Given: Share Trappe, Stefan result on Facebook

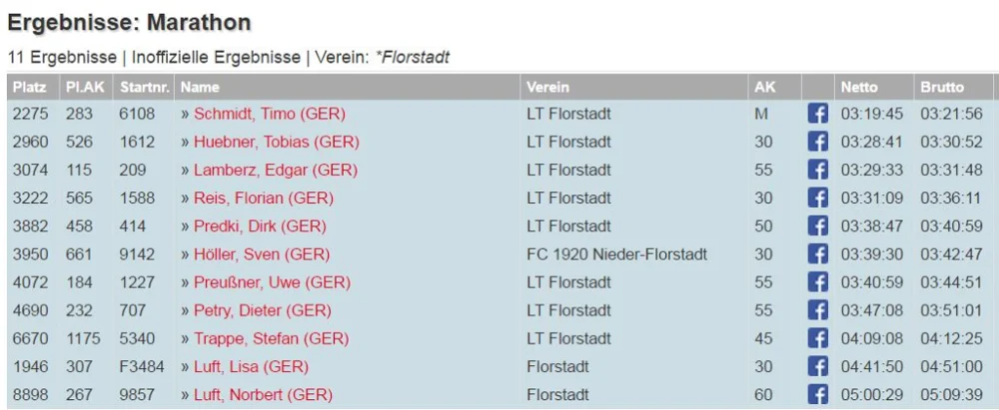Looking at the screenshot, I should (x=817, y=338).
